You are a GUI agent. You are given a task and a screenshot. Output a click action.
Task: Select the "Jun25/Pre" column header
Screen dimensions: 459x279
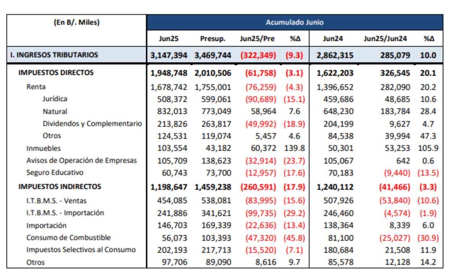click(257, 39)
